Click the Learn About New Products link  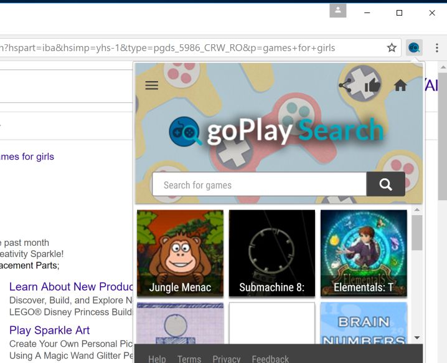click(71, 286)
